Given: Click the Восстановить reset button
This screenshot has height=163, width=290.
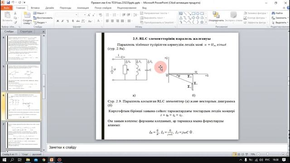Looking at the screenshot, I should point(43,18).
